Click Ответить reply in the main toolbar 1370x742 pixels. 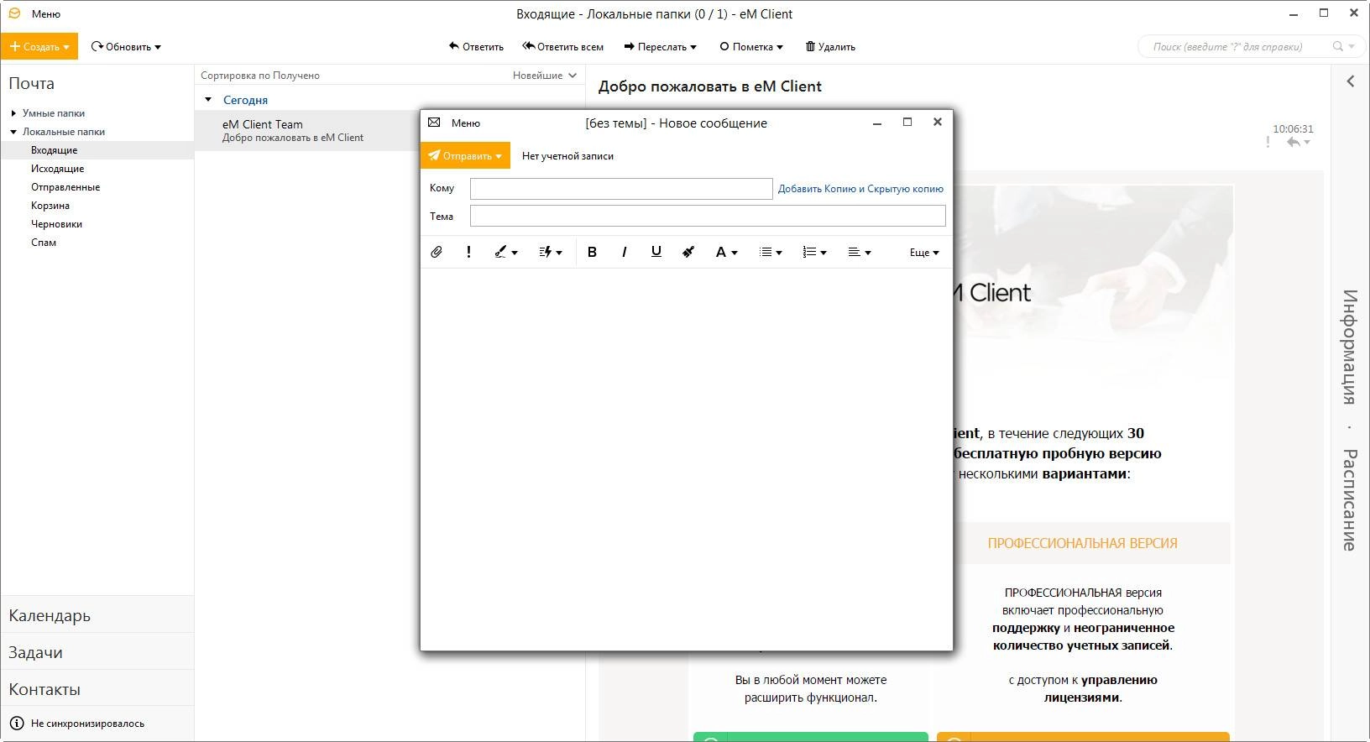pyautogui.click(x=476, y=47)
